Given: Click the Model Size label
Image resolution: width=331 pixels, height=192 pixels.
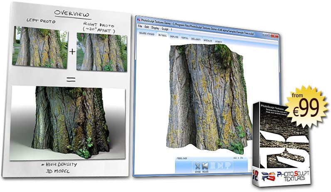Looking at the screenshot, I should coord(182,158).
